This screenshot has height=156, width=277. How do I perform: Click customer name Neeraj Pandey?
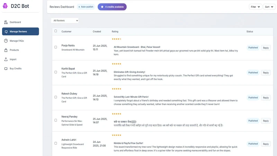[70, 116]
